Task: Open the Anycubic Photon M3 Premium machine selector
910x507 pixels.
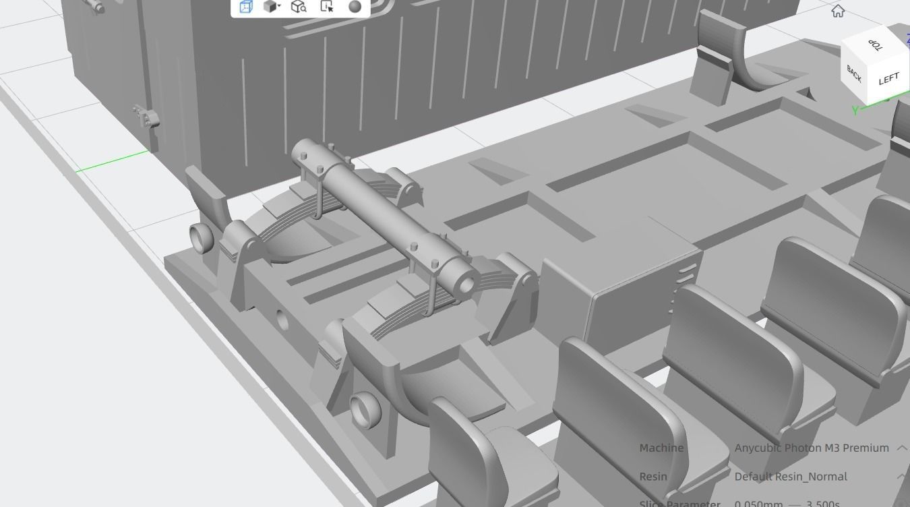Action: (x=812, y=448)
